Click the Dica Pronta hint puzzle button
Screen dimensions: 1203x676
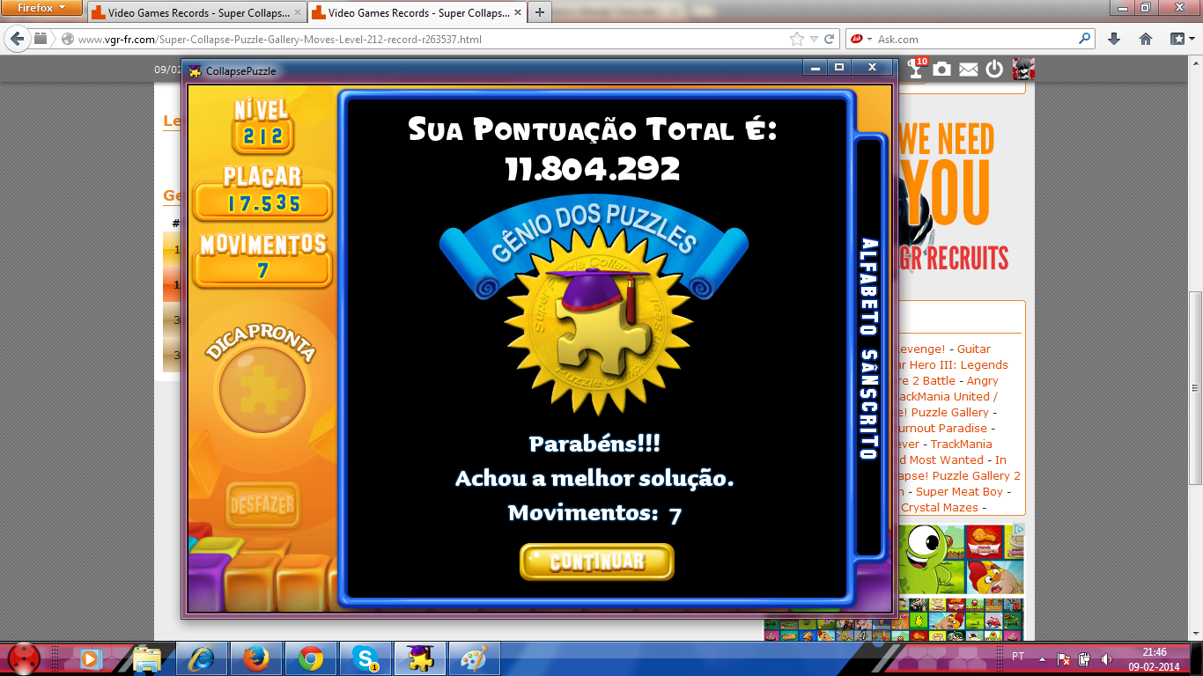click(262, 388)
